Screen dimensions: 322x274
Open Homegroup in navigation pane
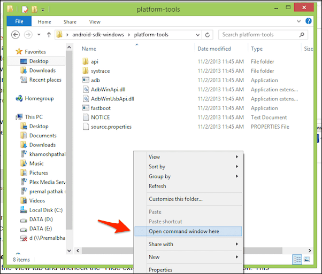[39, 98]
